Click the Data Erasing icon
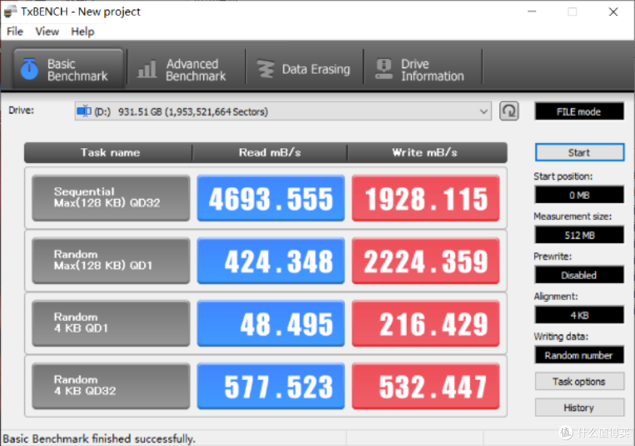Viewport: 635px width, 446px height. [x=266, y=69]
